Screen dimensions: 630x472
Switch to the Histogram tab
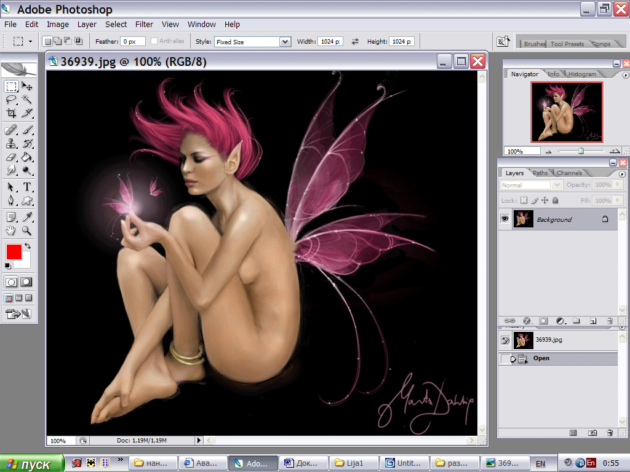pos(582,74)
